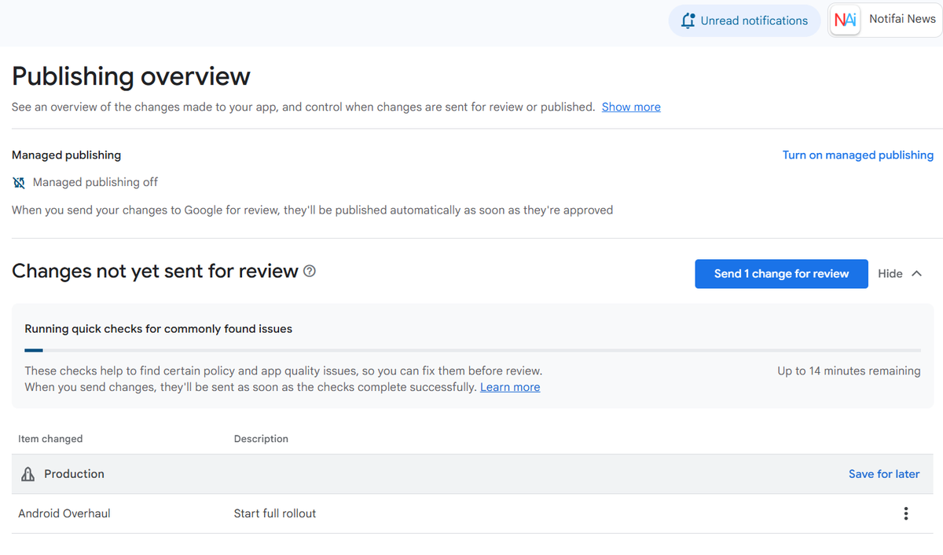
Task: Click the Production row label
Action: coord(74,474)
